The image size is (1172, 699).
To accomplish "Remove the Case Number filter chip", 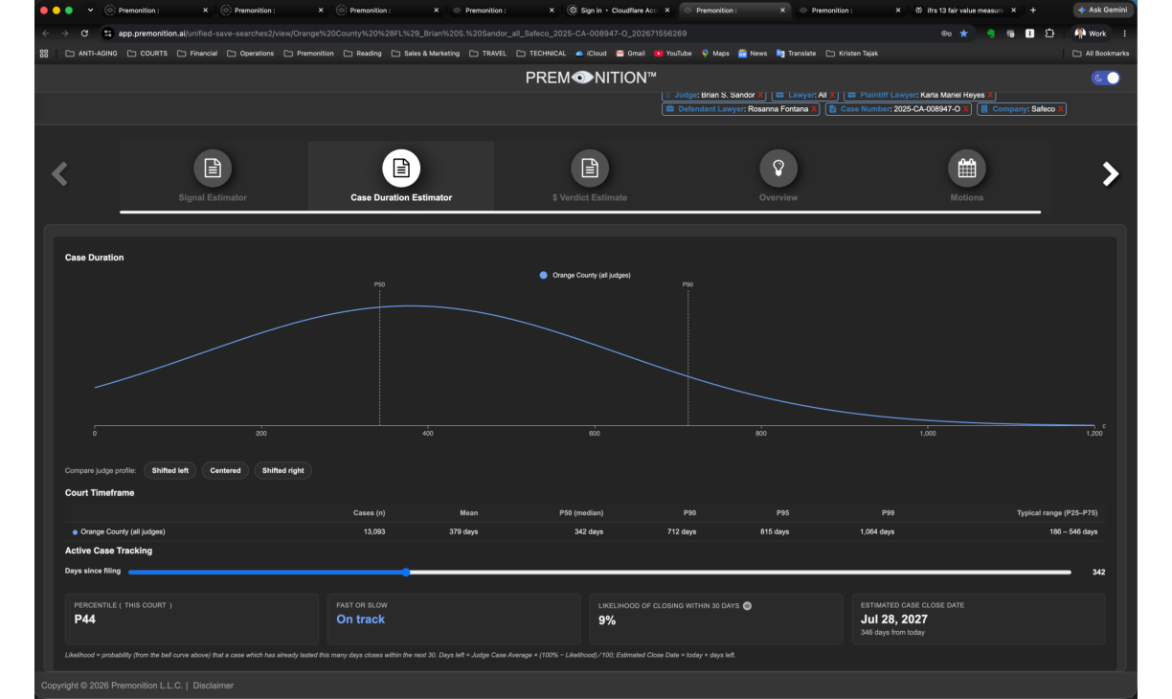I will click(x=966, y=109).
